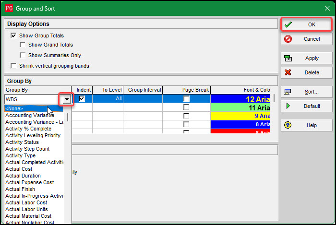
Task: Select Activity Leveling Priority option
Action: click(34, 135)
